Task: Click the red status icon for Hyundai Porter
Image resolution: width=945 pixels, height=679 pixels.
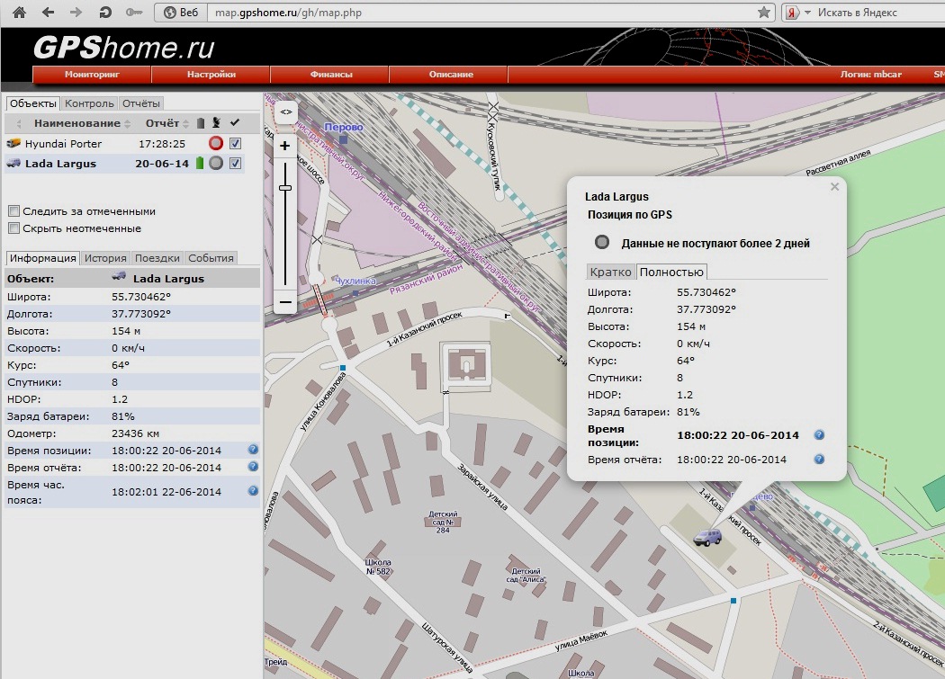Action: click(x=215, y=144)
